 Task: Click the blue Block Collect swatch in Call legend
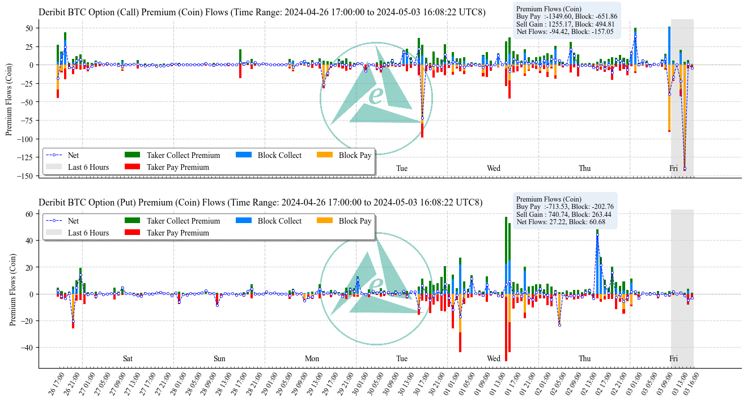click(243, 155)
